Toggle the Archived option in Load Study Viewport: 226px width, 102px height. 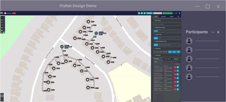(x=176, y=59)
